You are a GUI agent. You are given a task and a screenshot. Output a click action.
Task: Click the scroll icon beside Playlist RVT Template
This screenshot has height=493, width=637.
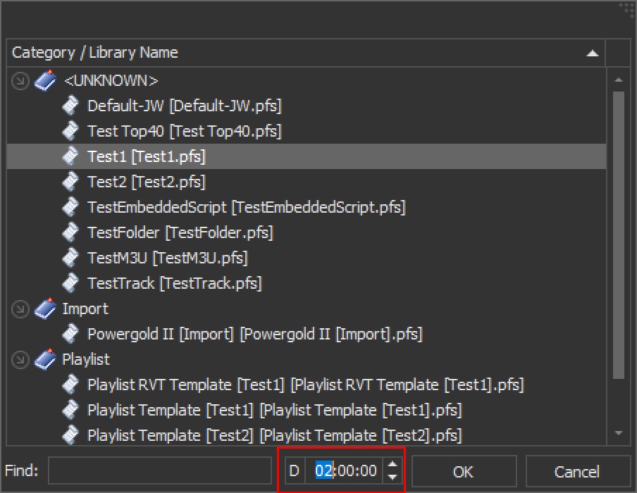(x=70, y=385)
